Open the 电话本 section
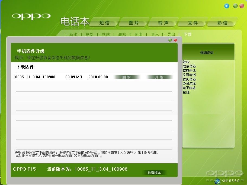The width and height of the screenshot is (247, 185). [x=75, y=22]
